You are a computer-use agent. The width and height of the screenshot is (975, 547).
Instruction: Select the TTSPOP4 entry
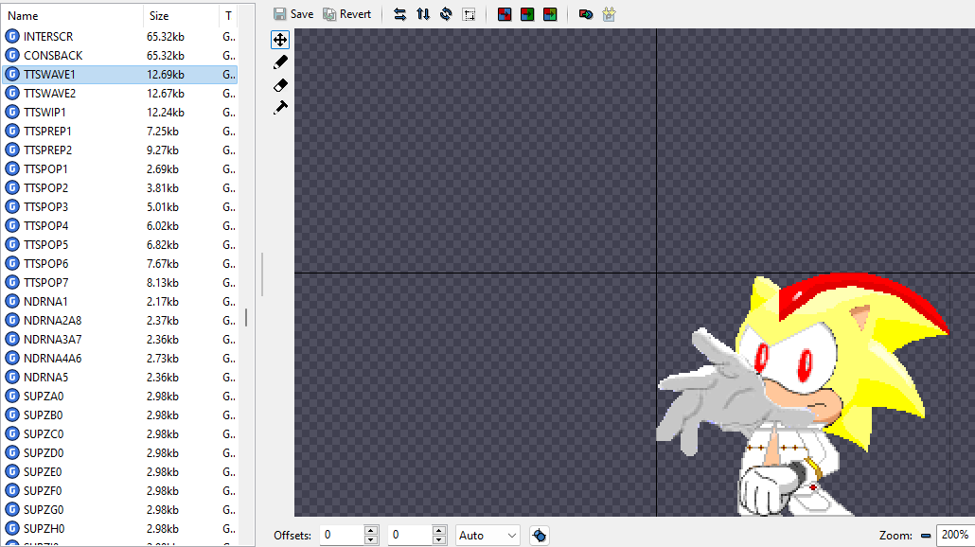coord(120,225)
